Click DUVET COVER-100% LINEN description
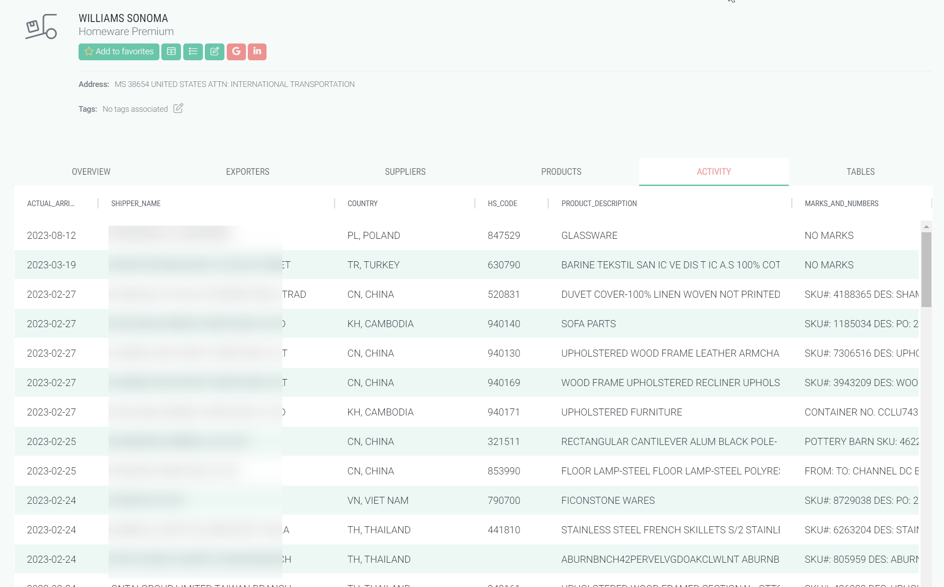The height and width of the screenshot is (587, 944). [x=671, y=294]
